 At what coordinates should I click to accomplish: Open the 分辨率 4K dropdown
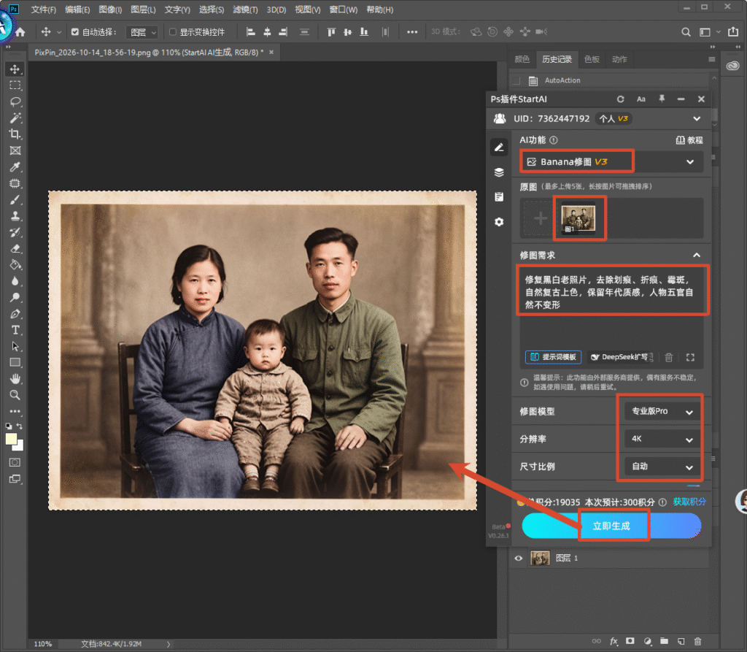[x=662, y=440]
